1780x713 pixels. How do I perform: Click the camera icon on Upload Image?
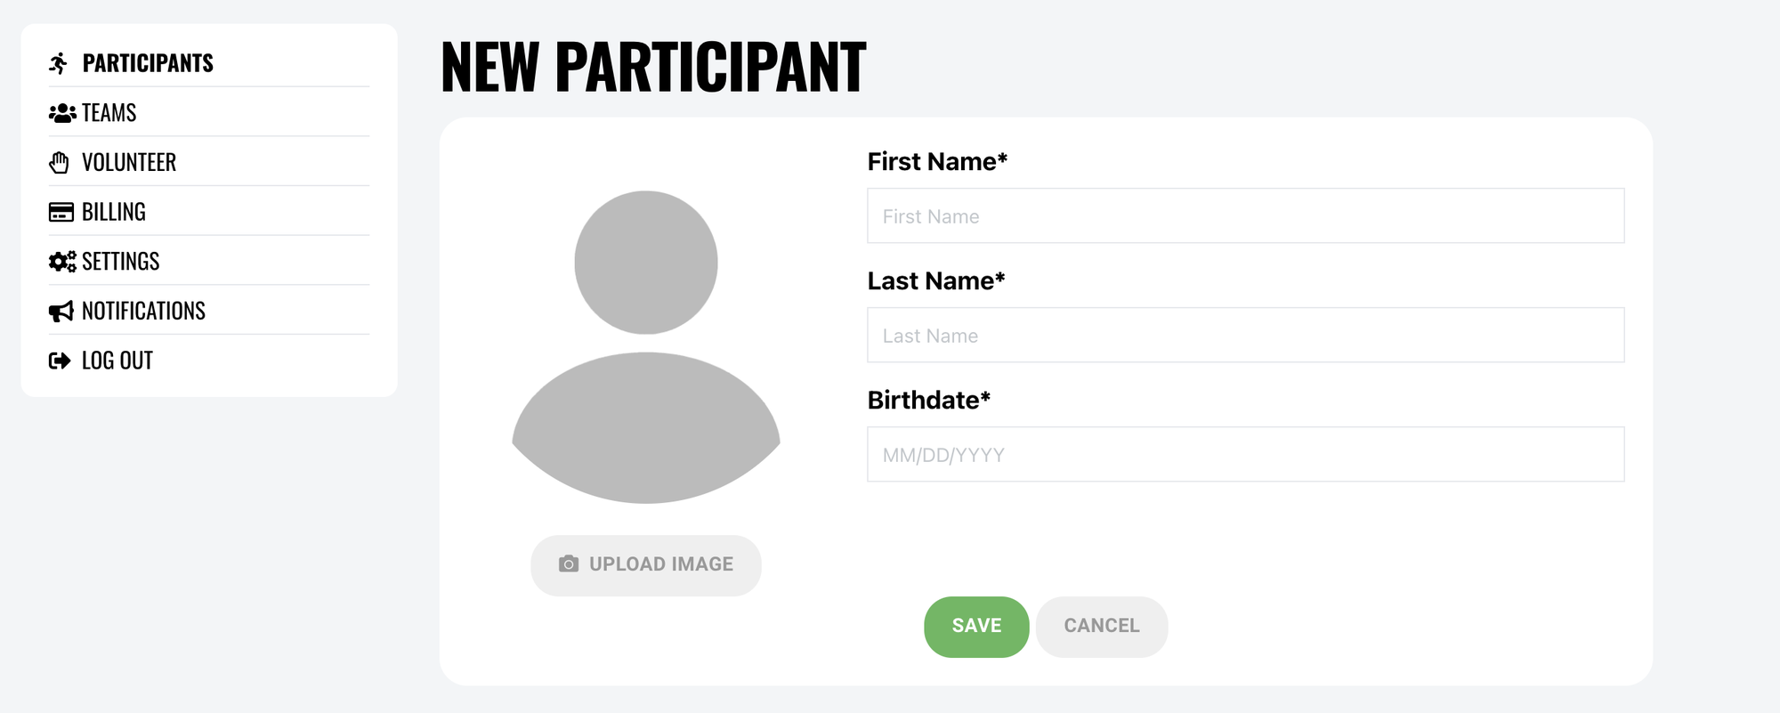[568, 564]
